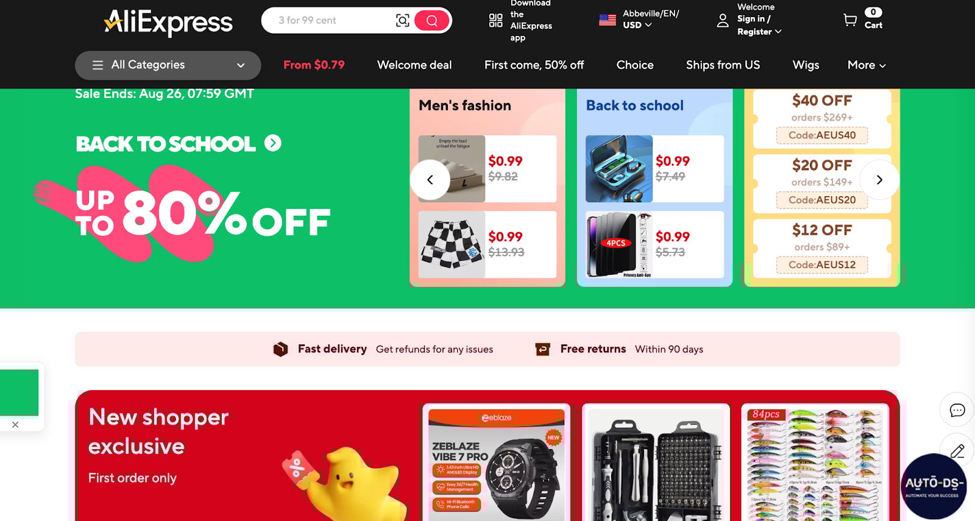The width and height of the screenshot is (975, 521).
Task: Open the shopping cart icon
Action: point(849,20)
